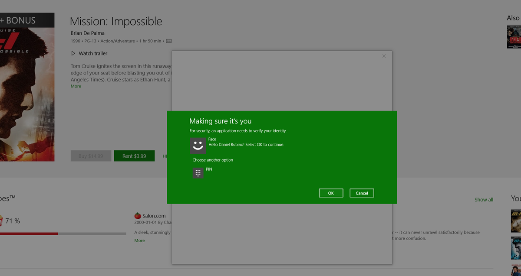Expand the movie description with More
The width and height of the screenshot is (521, 276).
pyautogui.click(x=76, y=86)
